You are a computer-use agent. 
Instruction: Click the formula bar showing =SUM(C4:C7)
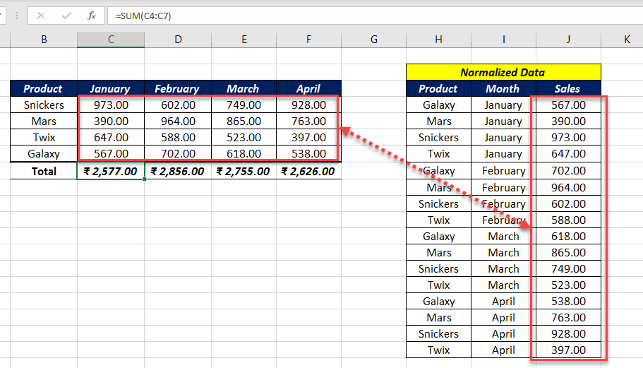[375, 16]
